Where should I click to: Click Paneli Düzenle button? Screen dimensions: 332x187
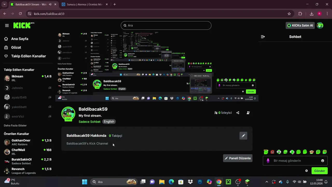(x=238, y=158)
